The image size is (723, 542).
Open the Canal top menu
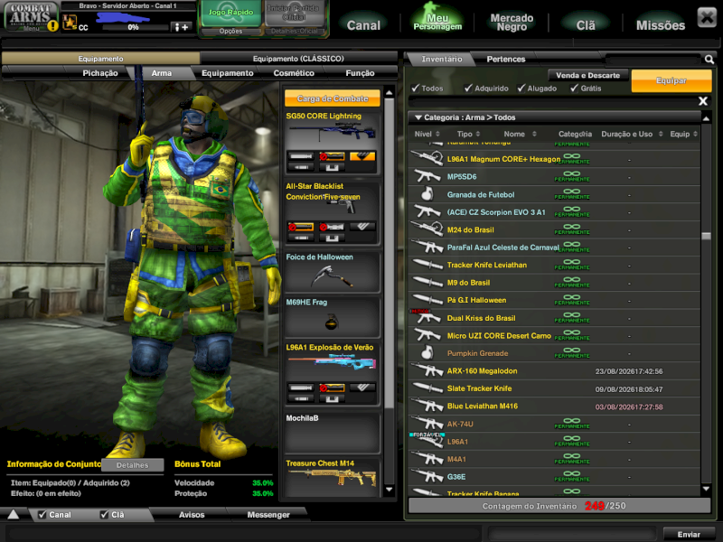click(363, 25)
